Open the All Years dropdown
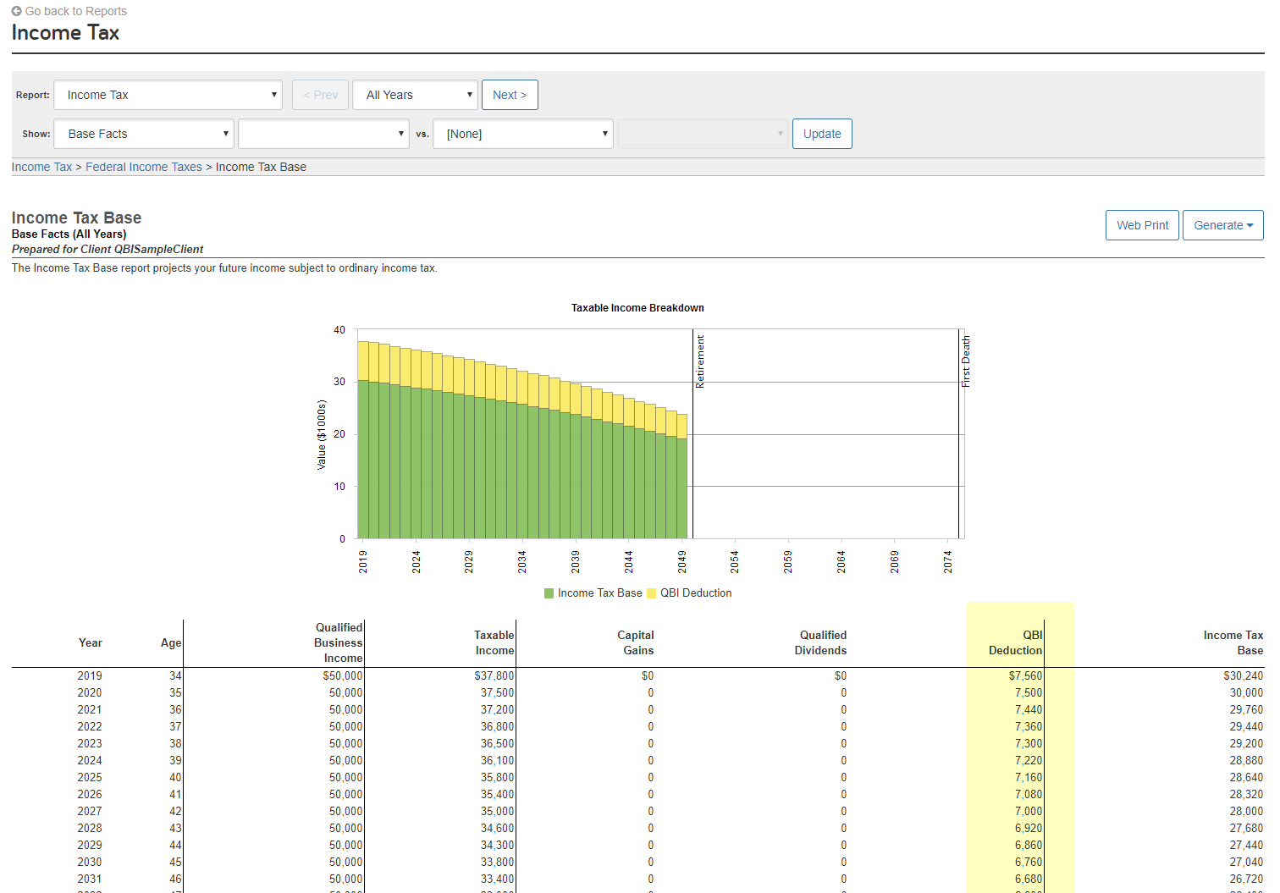The height and width of the screenshot is (893, 1280). point(415,95)
